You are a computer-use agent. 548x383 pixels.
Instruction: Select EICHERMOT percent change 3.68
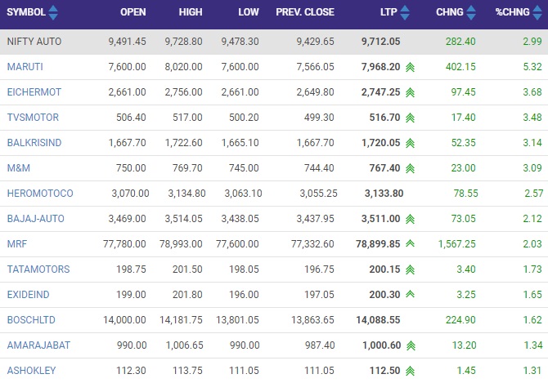point(532,92)
